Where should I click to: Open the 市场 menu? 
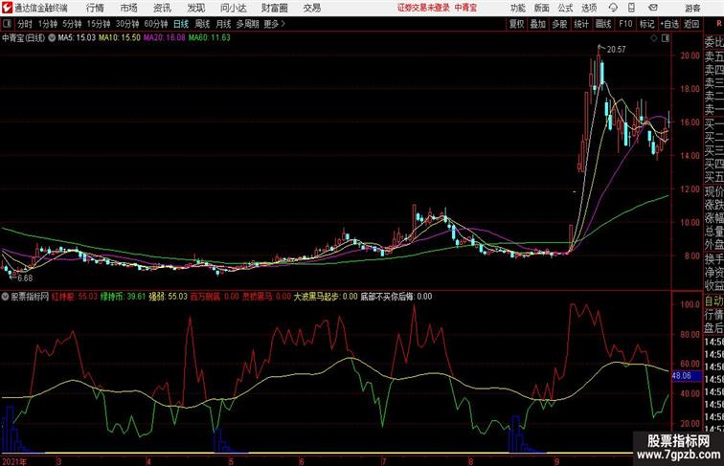point(128,8)
